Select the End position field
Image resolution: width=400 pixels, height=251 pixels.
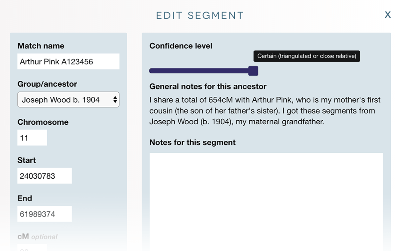(44, 214)
